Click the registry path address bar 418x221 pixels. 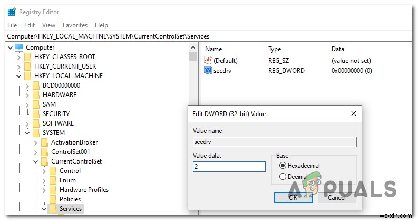(x=209, y=36)
